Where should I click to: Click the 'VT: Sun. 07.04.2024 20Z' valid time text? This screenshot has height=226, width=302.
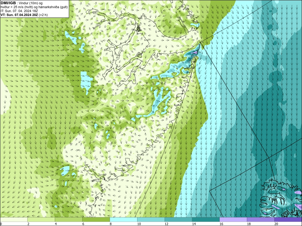19,15
